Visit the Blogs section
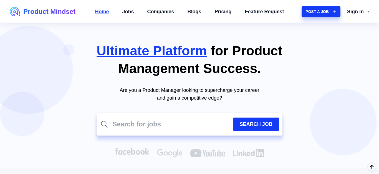This screenshot has height=174, width=379. tap(194, 12)
